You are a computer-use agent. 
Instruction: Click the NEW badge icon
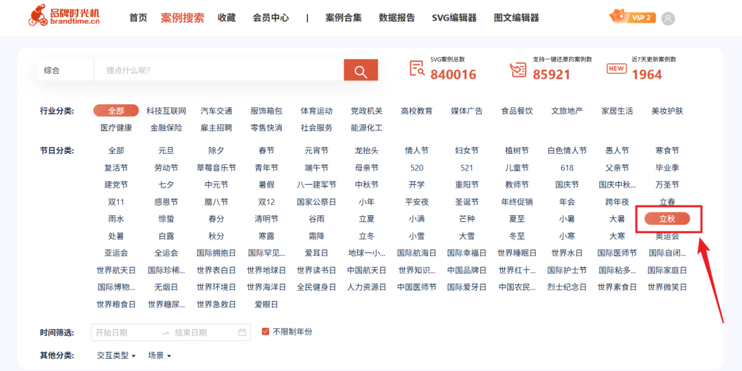click(x=616, y=69)
